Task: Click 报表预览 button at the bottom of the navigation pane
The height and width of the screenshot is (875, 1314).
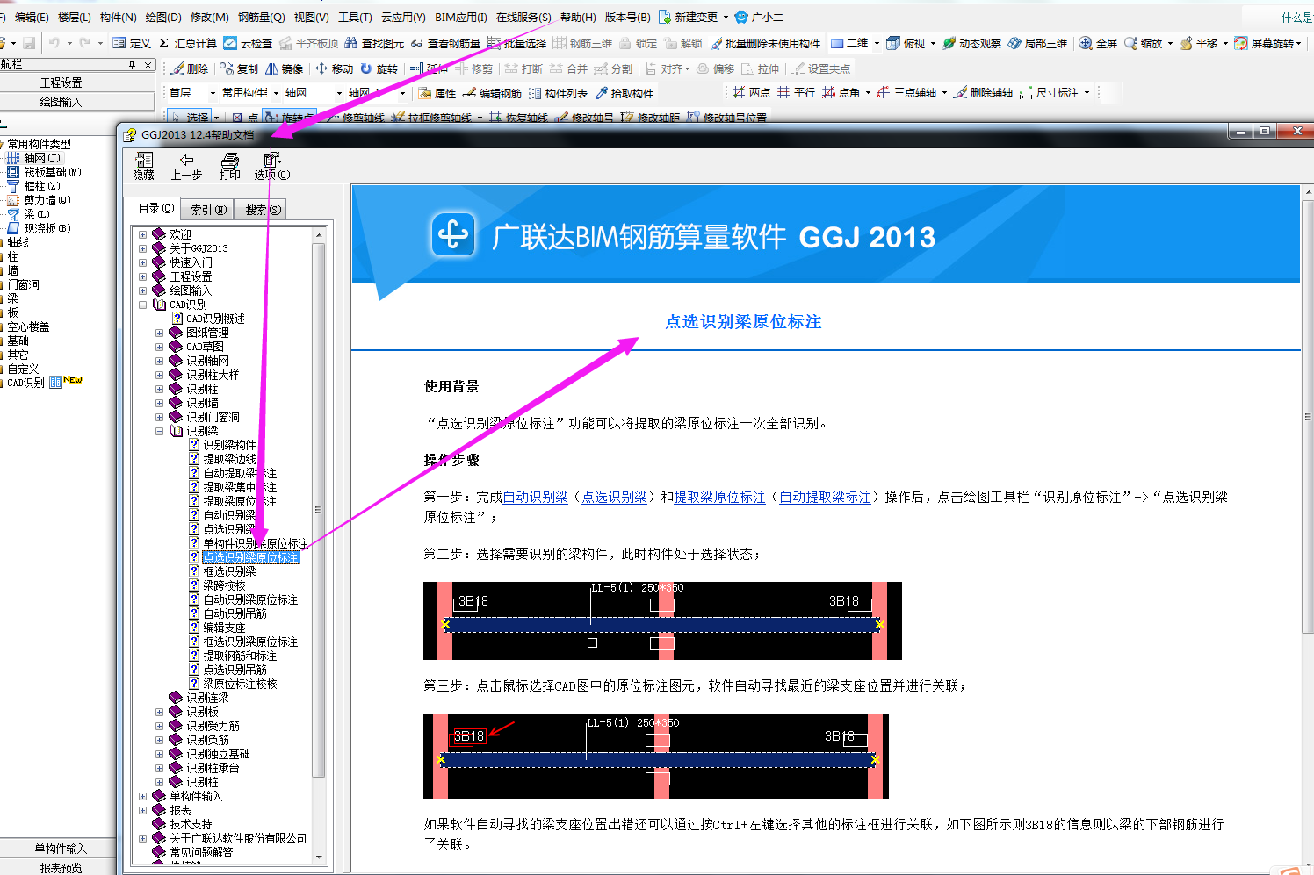Action: pyautogui.click(x=61, y=867)
